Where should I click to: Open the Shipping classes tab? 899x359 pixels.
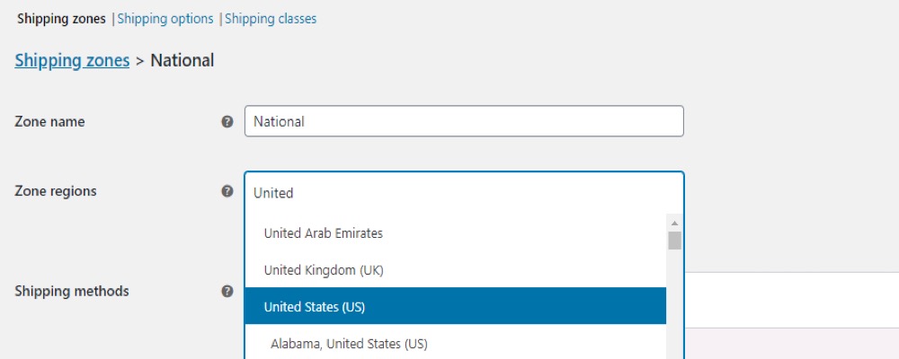click(271, 19)
